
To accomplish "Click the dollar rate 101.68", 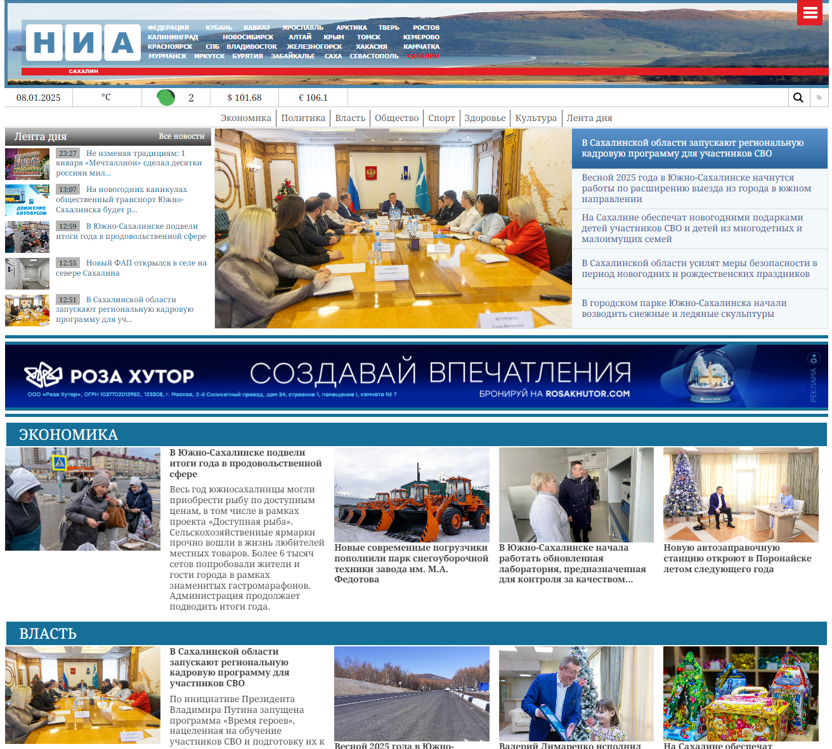I will tap(245, 98).
